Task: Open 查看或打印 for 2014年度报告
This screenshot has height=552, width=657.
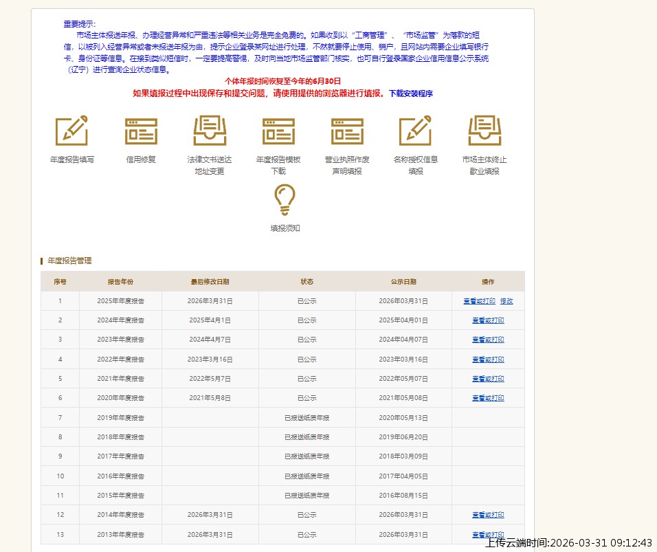Action: pyautogui.click(x=488, y=515)
